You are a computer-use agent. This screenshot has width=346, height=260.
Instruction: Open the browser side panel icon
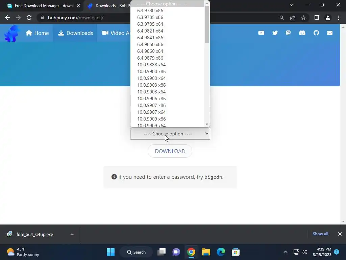point(317,18)
